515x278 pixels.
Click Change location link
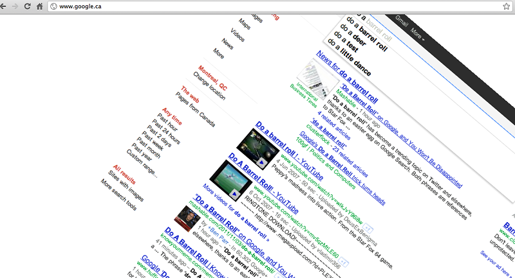tap(209, 86)
